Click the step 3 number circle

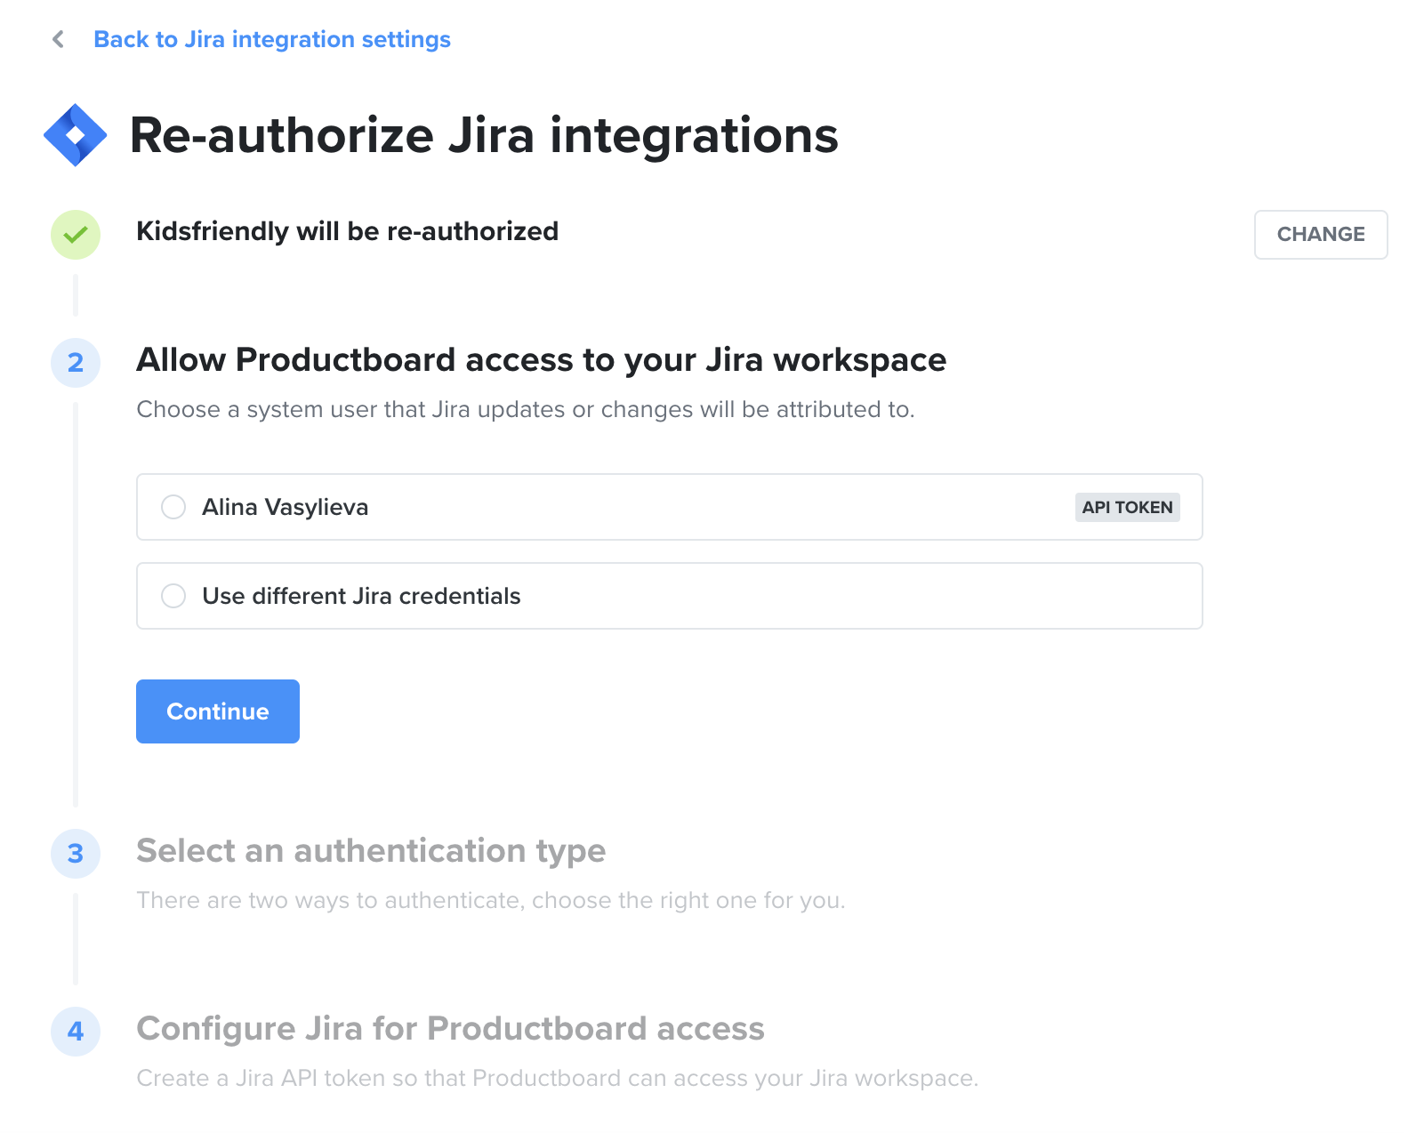click(x=76, y=854)
